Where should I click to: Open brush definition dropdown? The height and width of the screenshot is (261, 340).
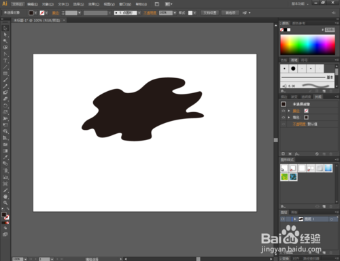click(139, 13)
